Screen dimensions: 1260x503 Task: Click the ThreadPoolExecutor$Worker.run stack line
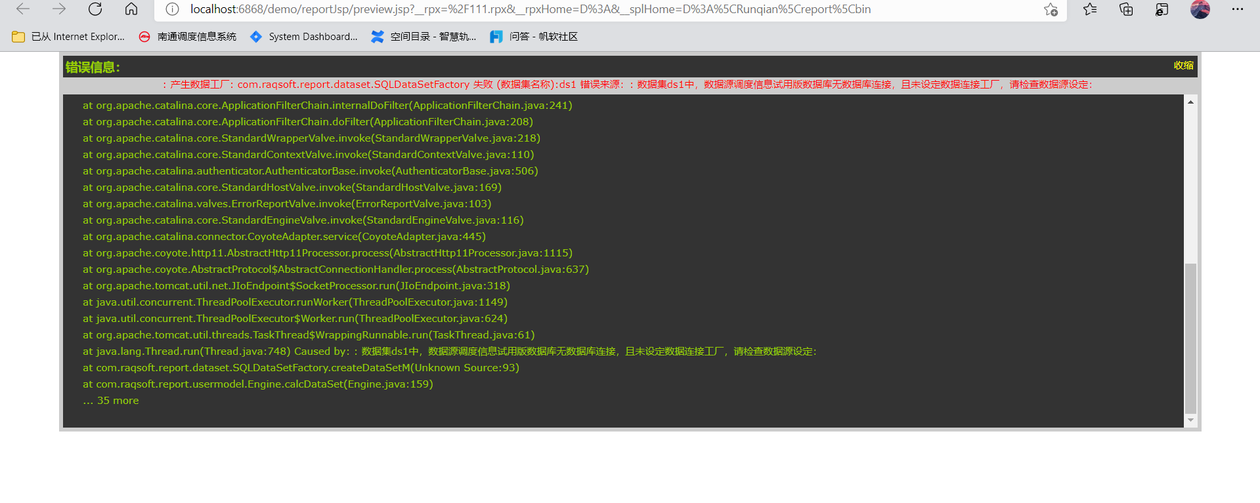click(x=295, y=319)
